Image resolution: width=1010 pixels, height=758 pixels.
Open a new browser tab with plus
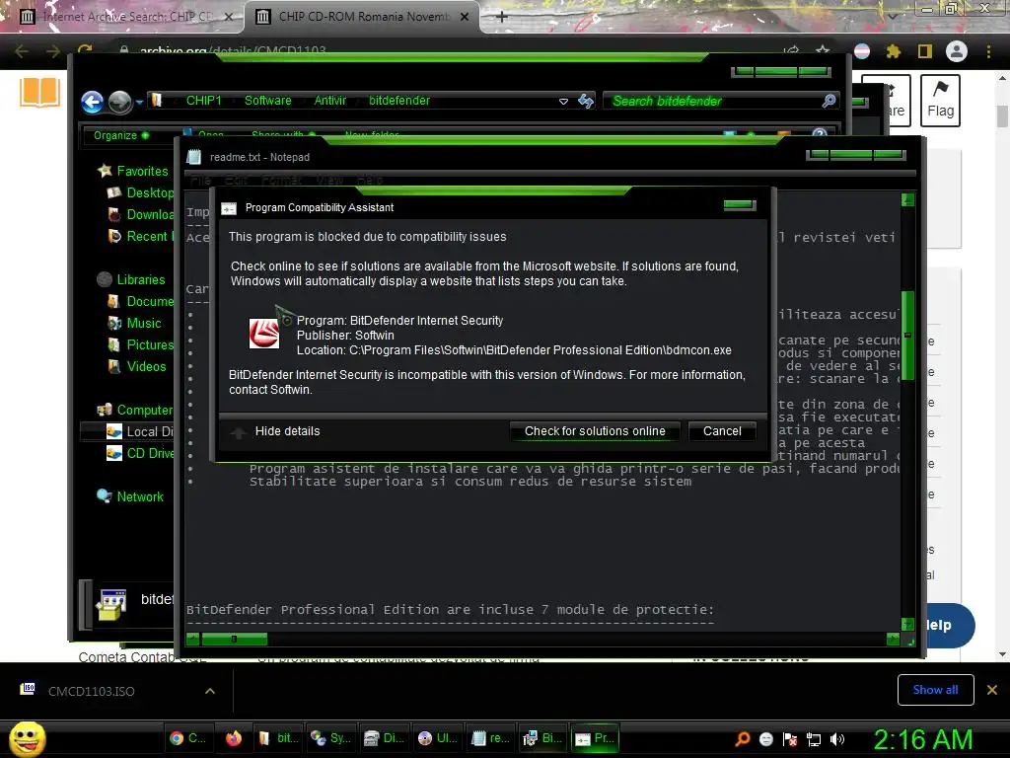[x=502, y=17]
